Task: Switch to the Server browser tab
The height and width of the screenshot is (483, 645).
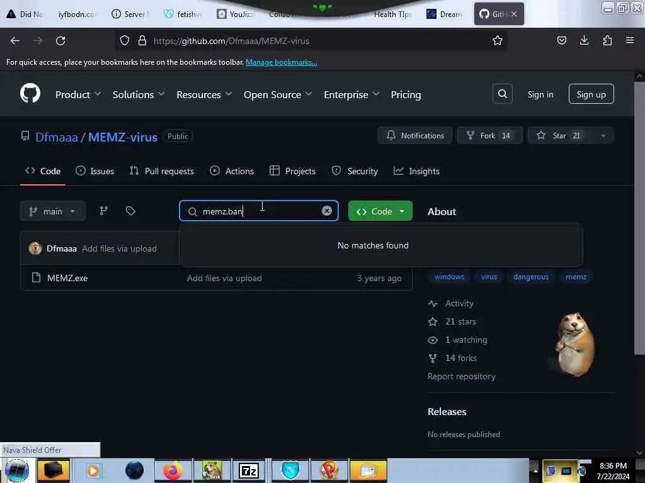Action: (131, 14)
